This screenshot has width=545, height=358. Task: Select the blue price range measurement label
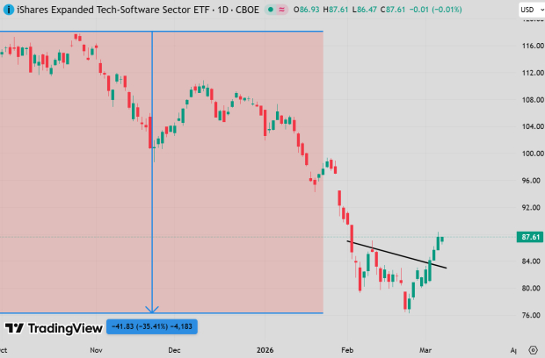[151, 327]
